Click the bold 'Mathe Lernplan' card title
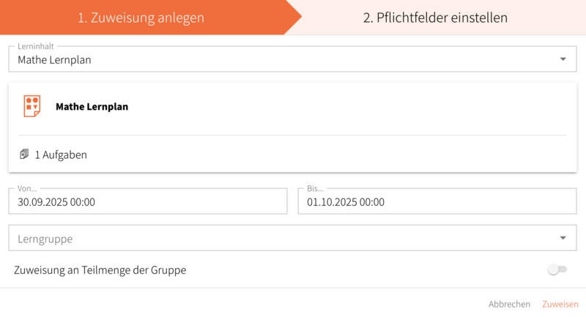 [92, 106]
